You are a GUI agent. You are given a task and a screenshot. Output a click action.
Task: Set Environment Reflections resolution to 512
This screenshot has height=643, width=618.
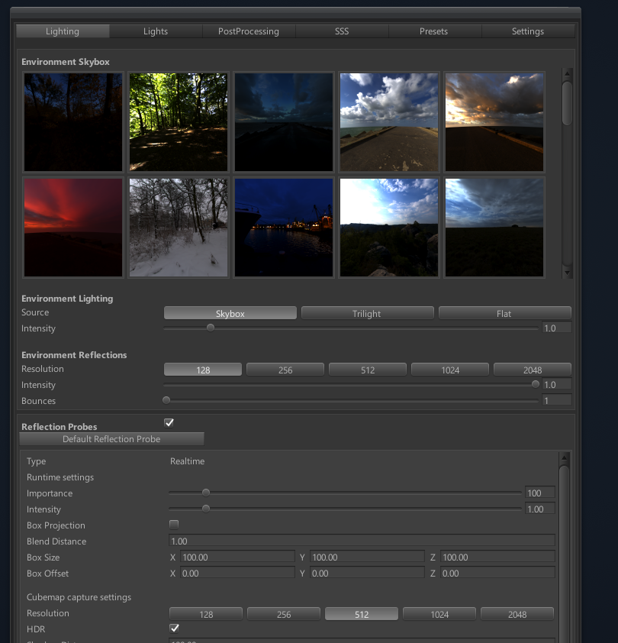[368, 370]
